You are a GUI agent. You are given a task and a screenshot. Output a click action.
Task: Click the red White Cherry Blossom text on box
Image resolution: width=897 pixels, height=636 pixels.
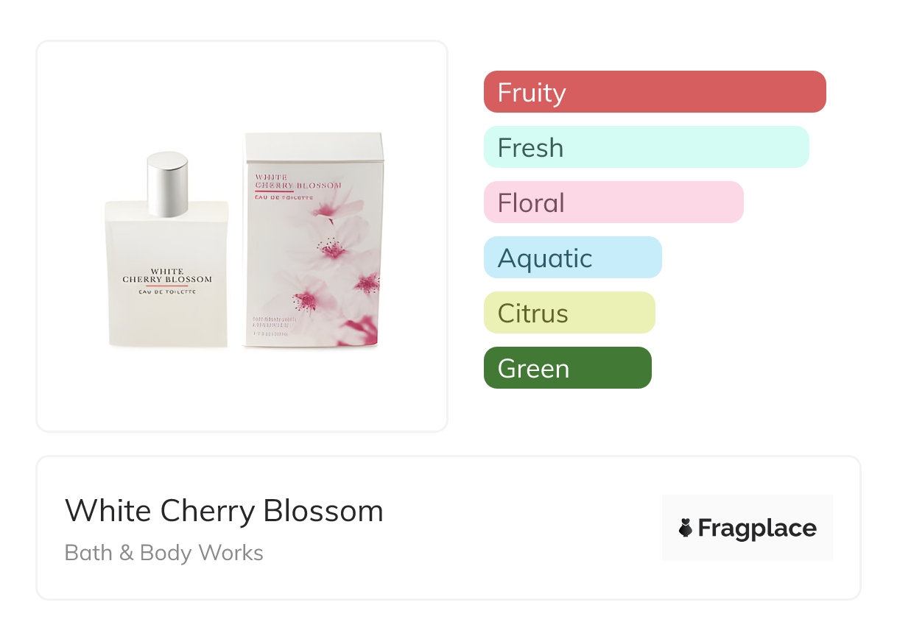[298, 181]
